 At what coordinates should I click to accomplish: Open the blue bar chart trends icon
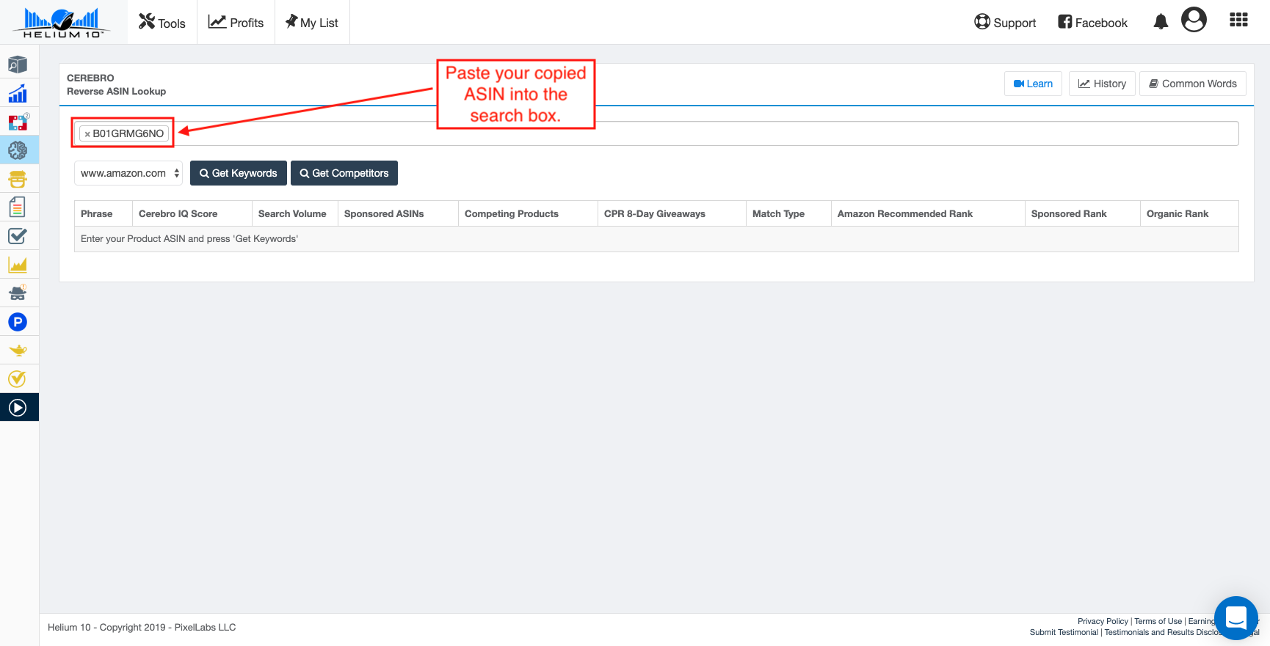tap(18, 94)
